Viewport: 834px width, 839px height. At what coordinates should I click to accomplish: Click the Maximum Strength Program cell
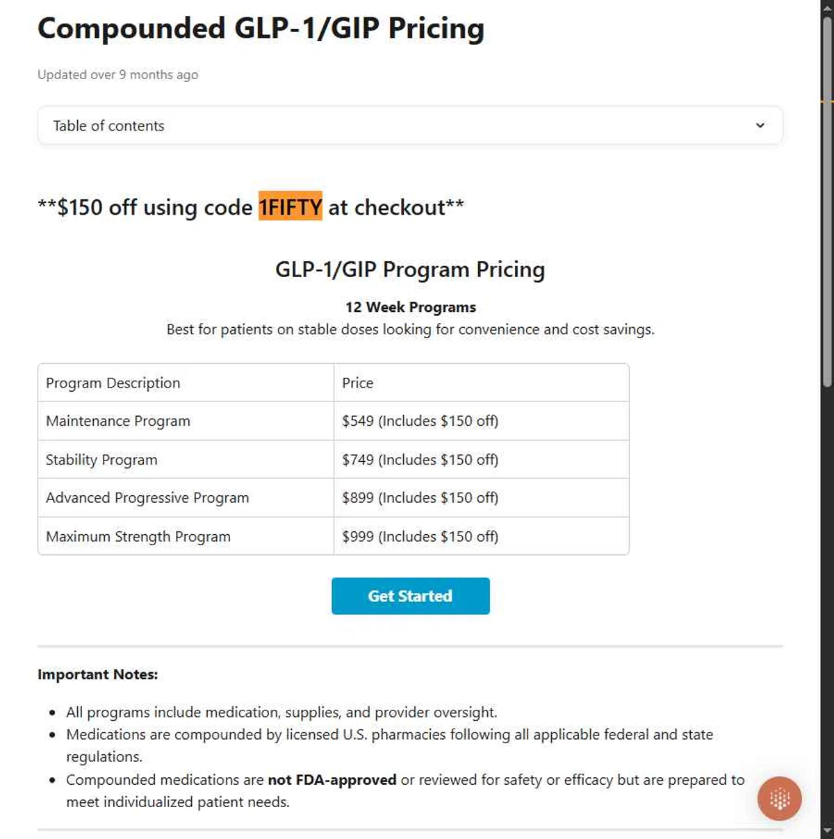tap(186, 536)
